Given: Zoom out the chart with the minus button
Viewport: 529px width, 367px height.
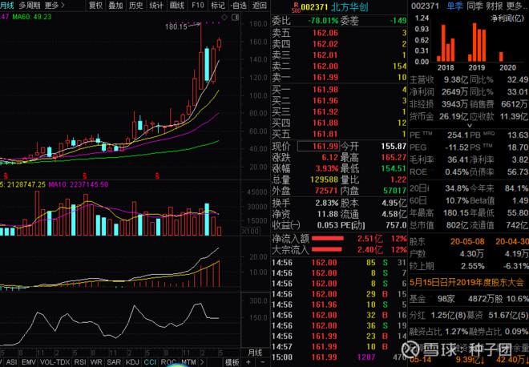Looking at the screenshot, I should click(x=263, y=362).
